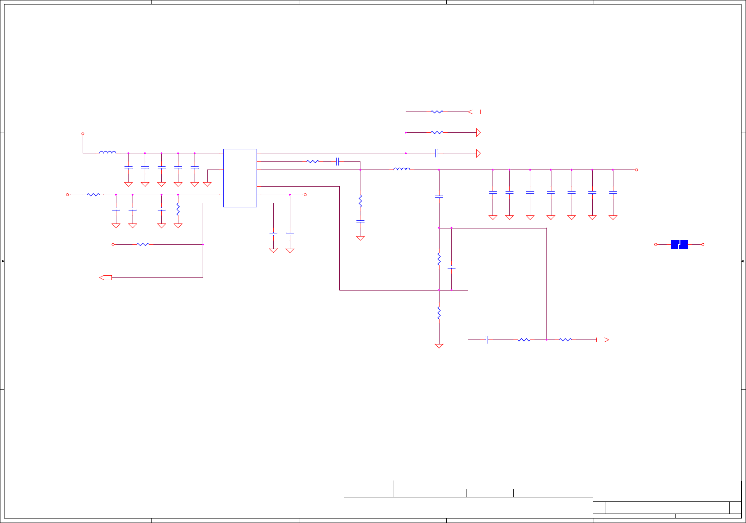Screen dimensions: 746x523
Task: Click the power terminal circle above the input inductor
Action: click(x=83, y=134)
